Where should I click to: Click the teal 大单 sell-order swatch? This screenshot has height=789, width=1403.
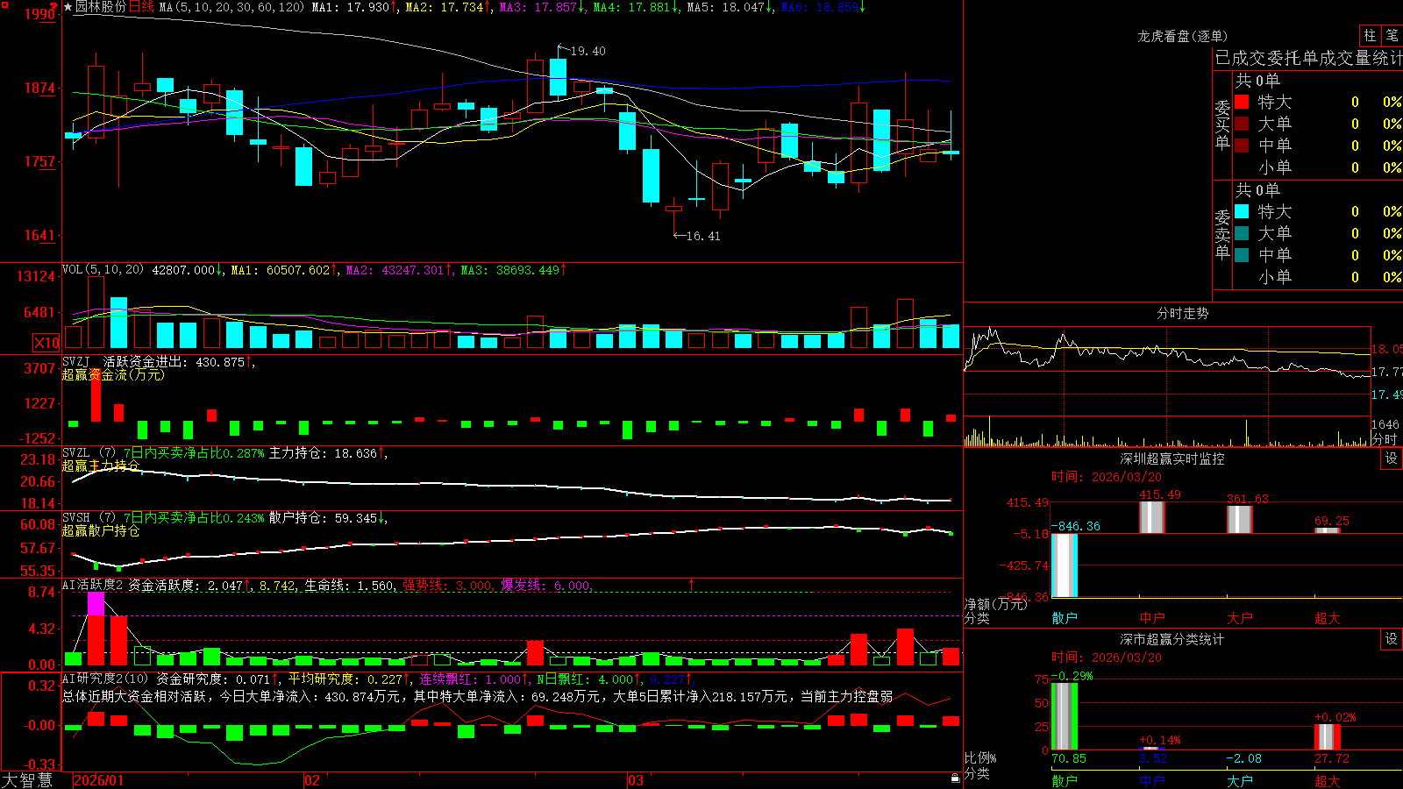(x=1242, y=233)
